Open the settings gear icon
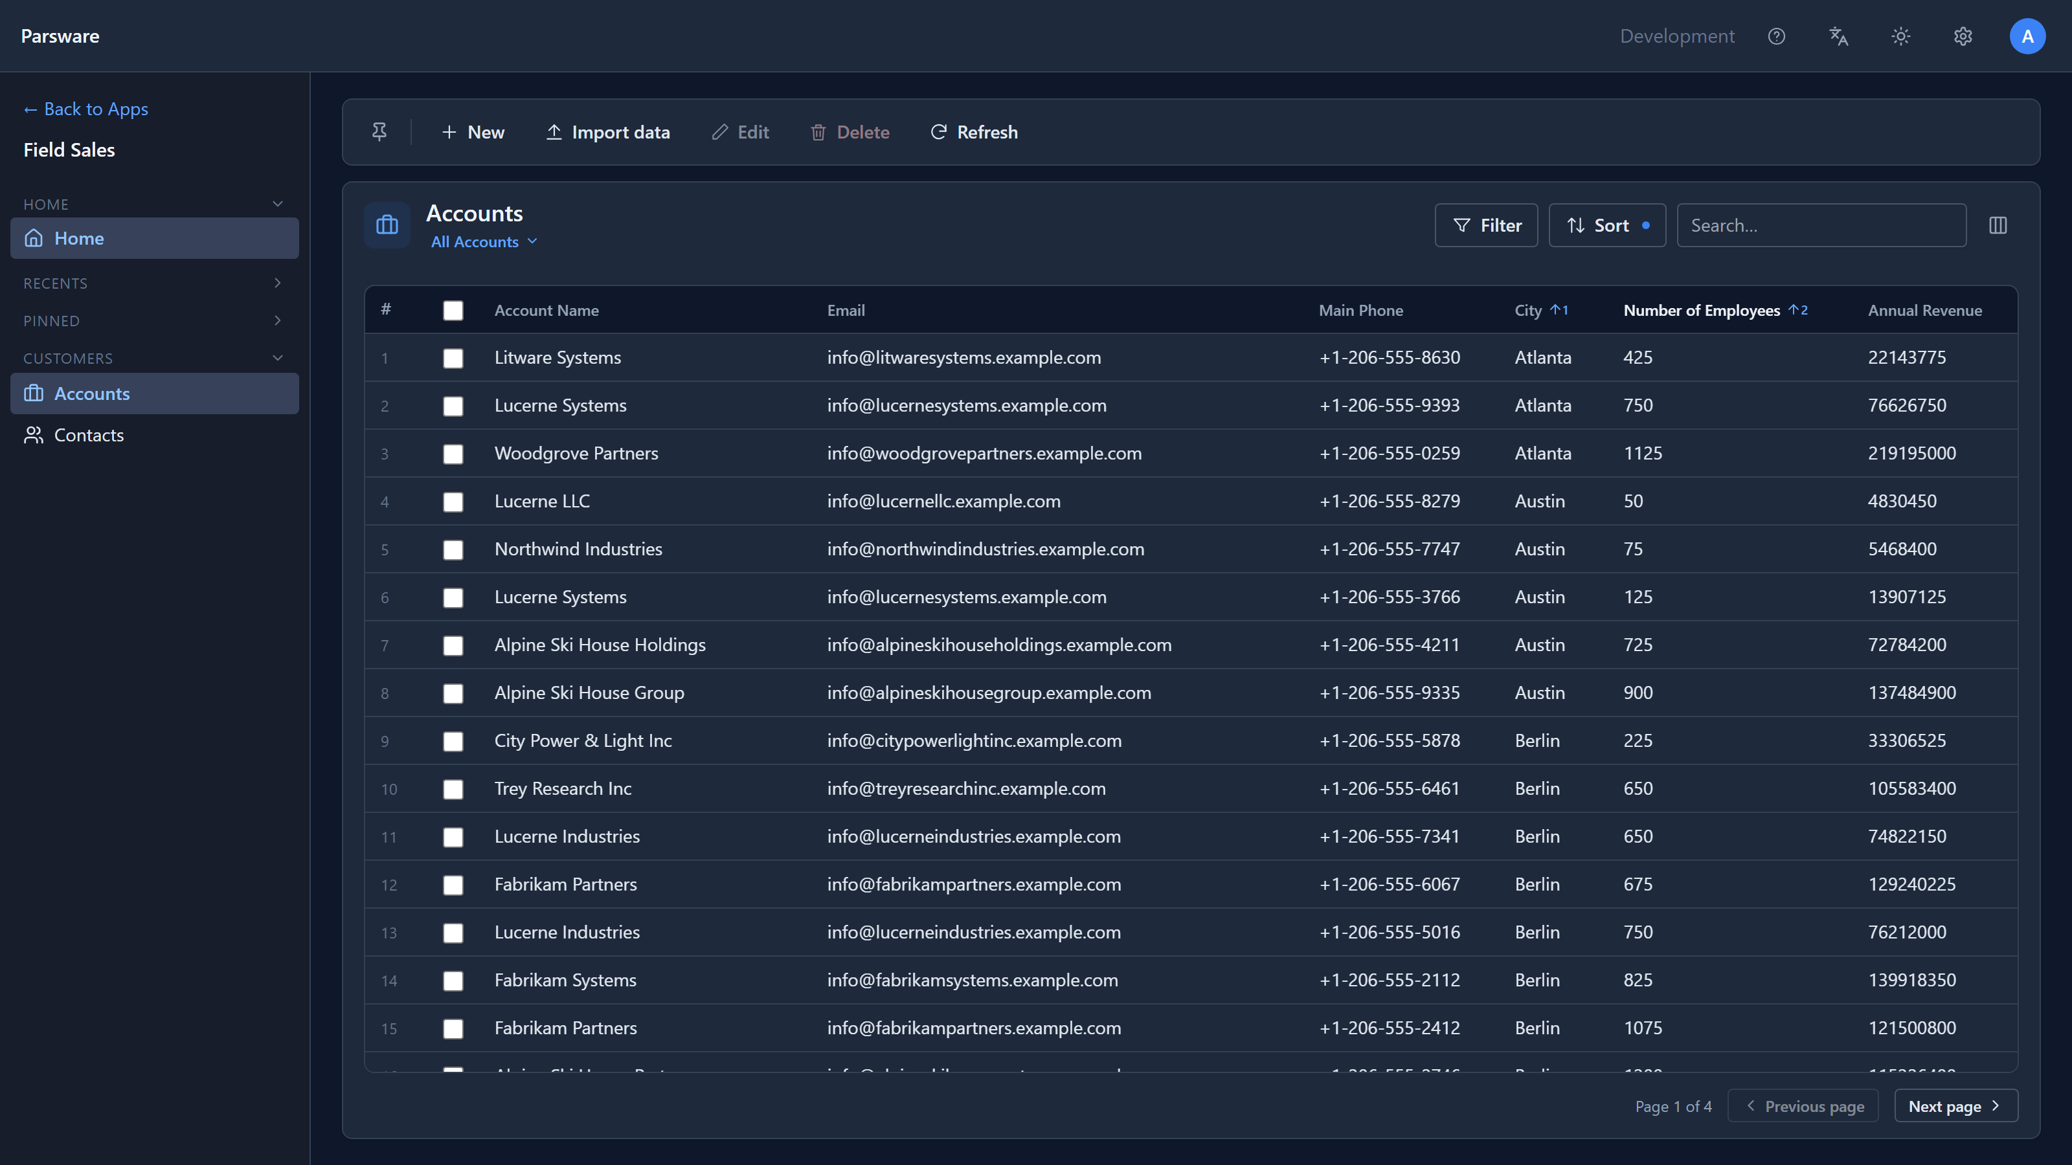Image resolution: width=2072 pixels, height=1165 pixels. coord(1963,36)
